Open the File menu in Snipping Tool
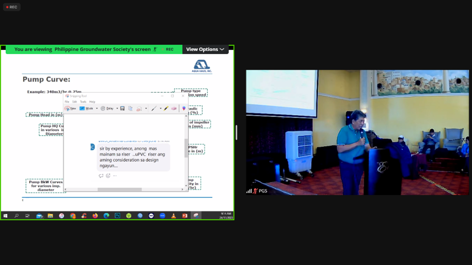 (67, 102)
